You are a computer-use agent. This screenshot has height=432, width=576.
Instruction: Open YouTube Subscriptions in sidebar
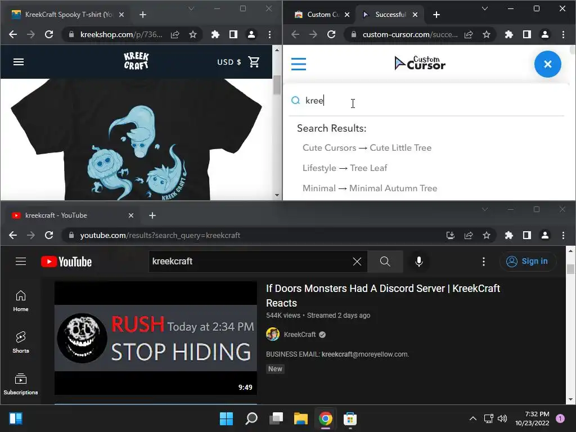[21, 384]
